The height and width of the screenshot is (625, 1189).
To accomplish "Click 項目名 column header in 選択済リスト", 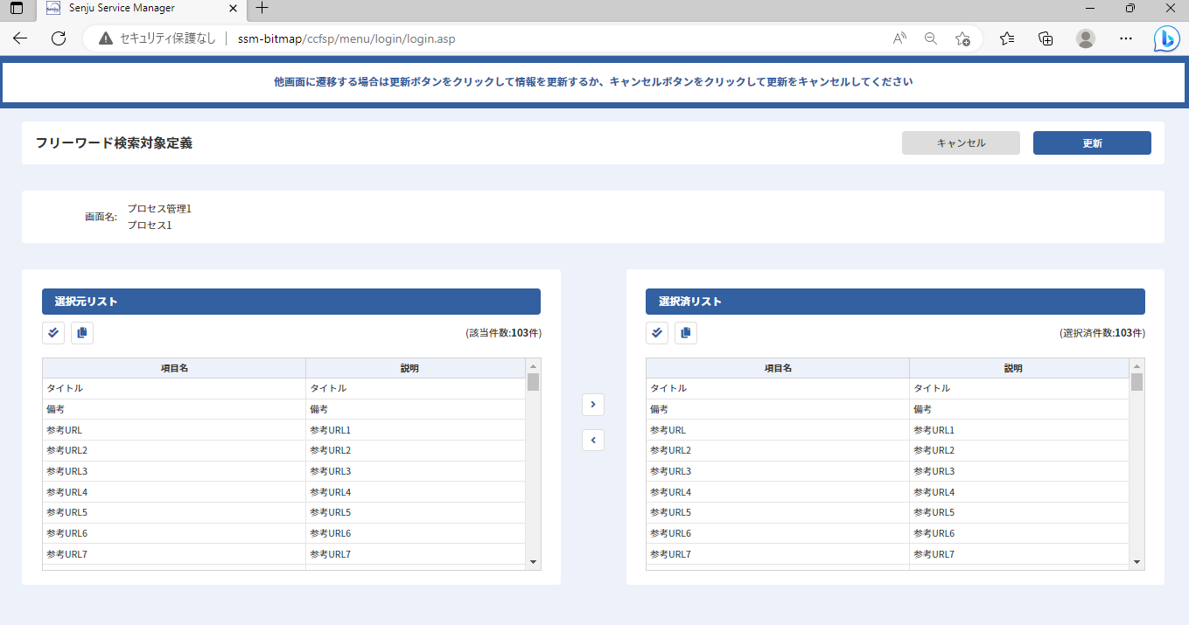I will pyautogui.click(x=778, y=368).
